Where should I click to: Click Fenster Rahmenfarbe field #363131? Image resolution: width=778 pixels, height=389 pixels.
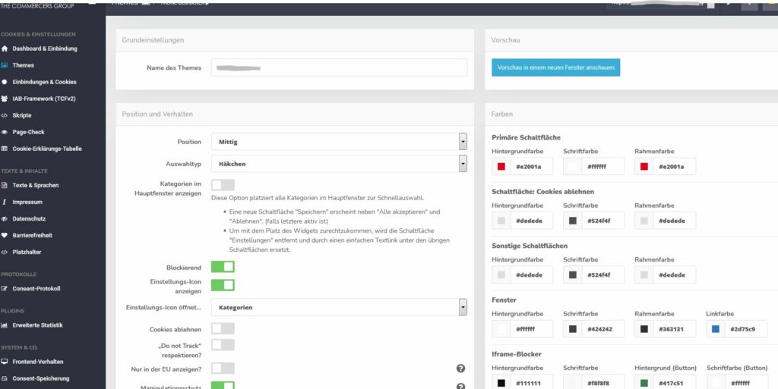click(x=666, y=329)
